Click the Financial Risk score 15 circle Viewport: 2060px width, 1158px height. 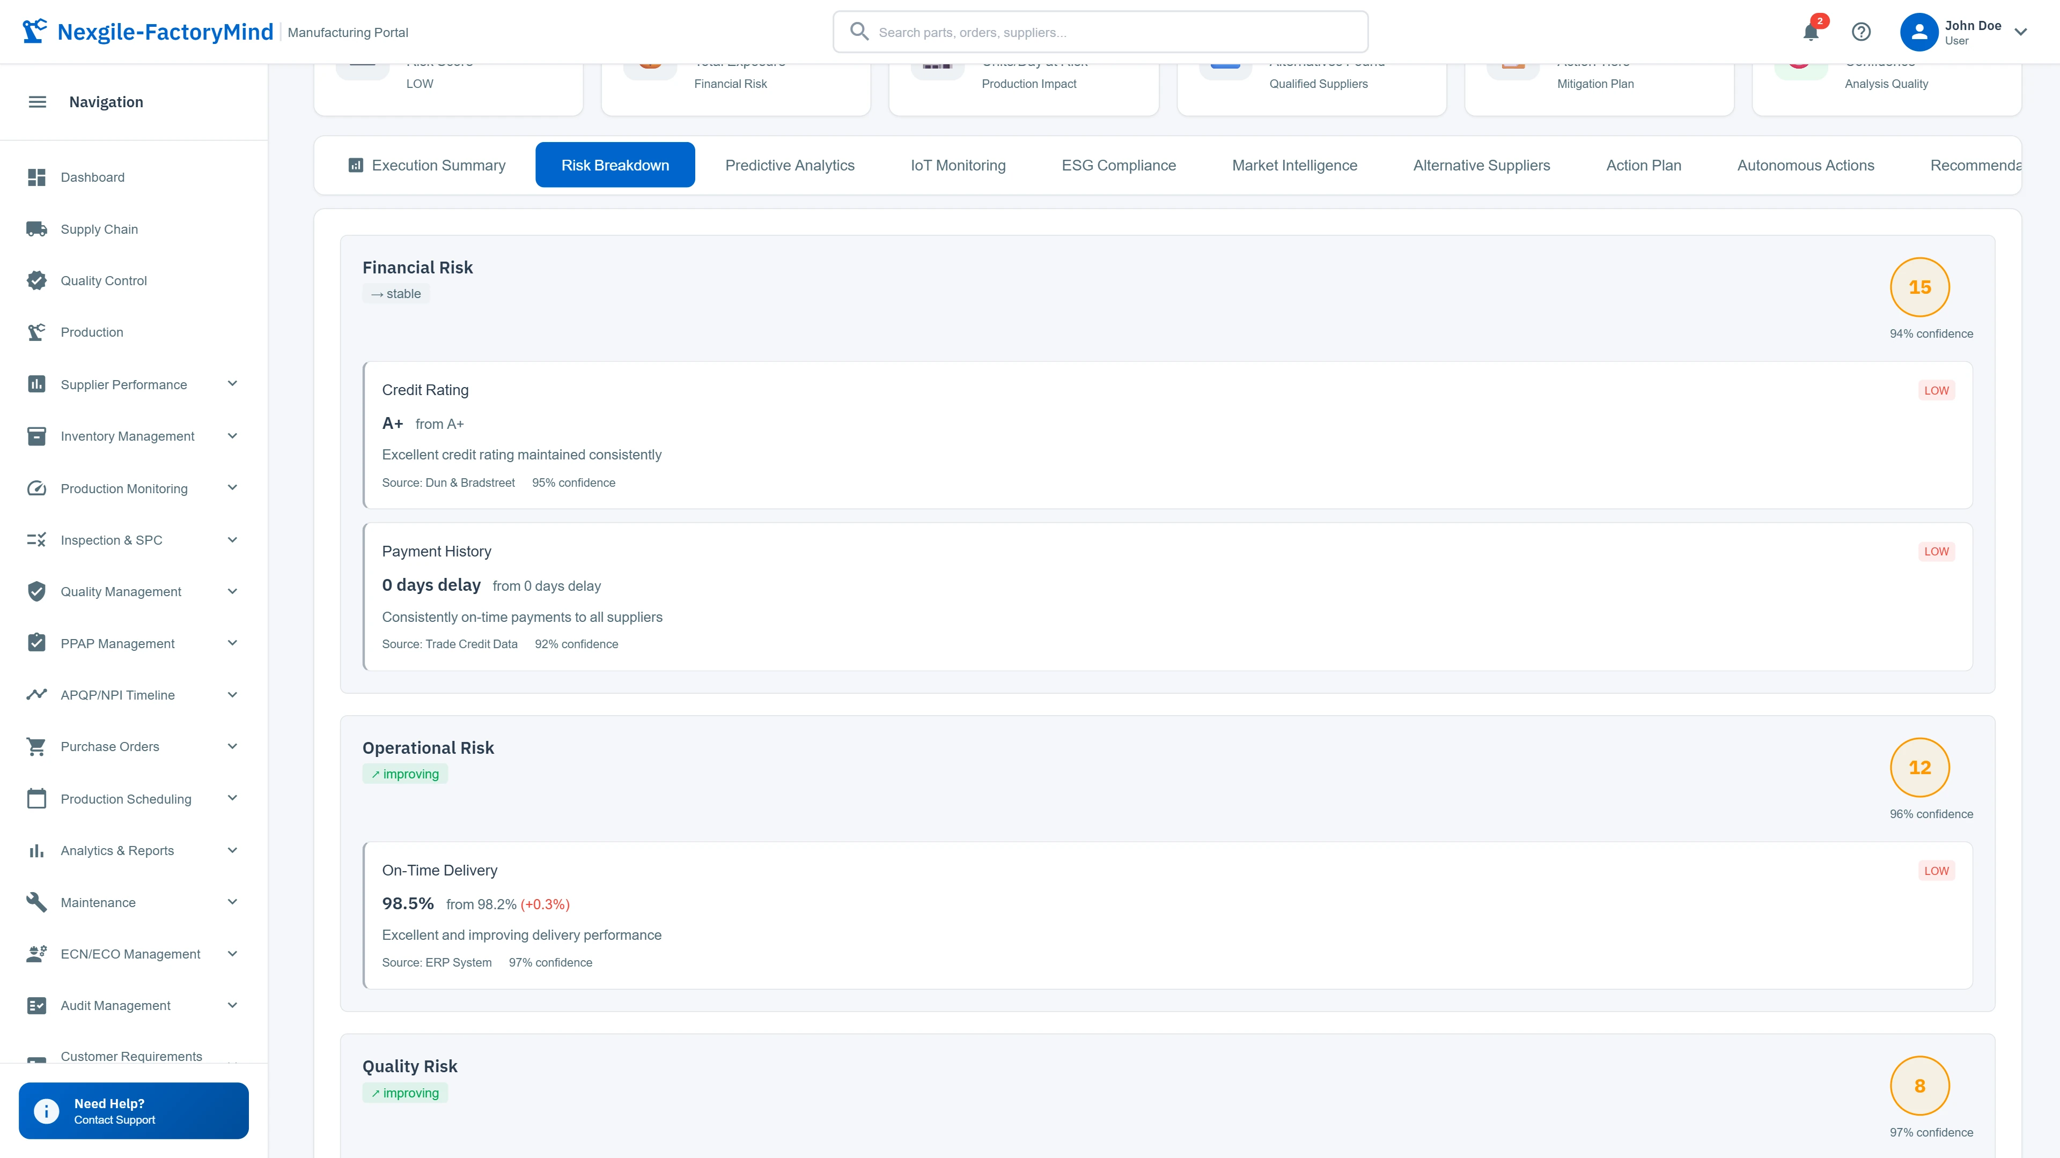(x=1919, y=287)
